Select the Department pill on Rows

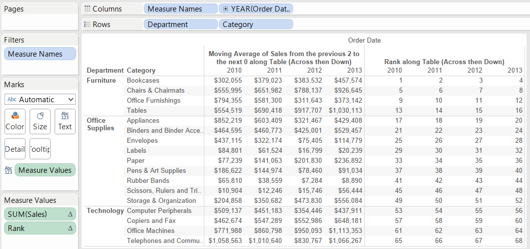click(x=180, y=24)
